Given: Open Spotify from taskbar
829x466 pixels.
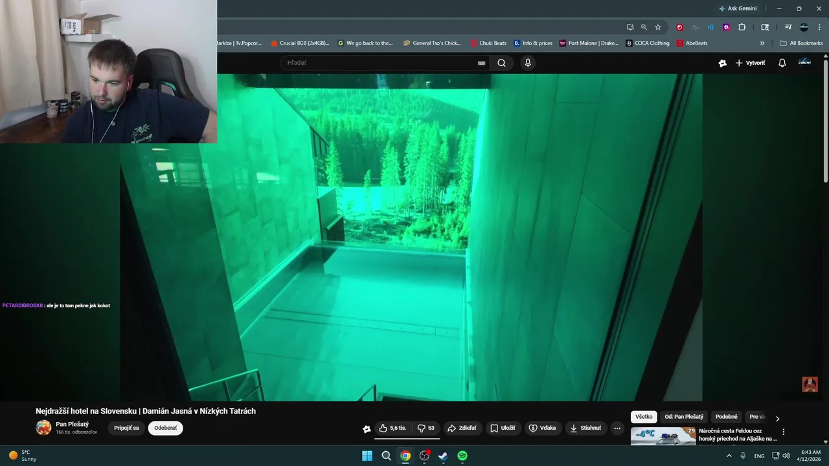Looking at the screenshot, I should (462, 456).
